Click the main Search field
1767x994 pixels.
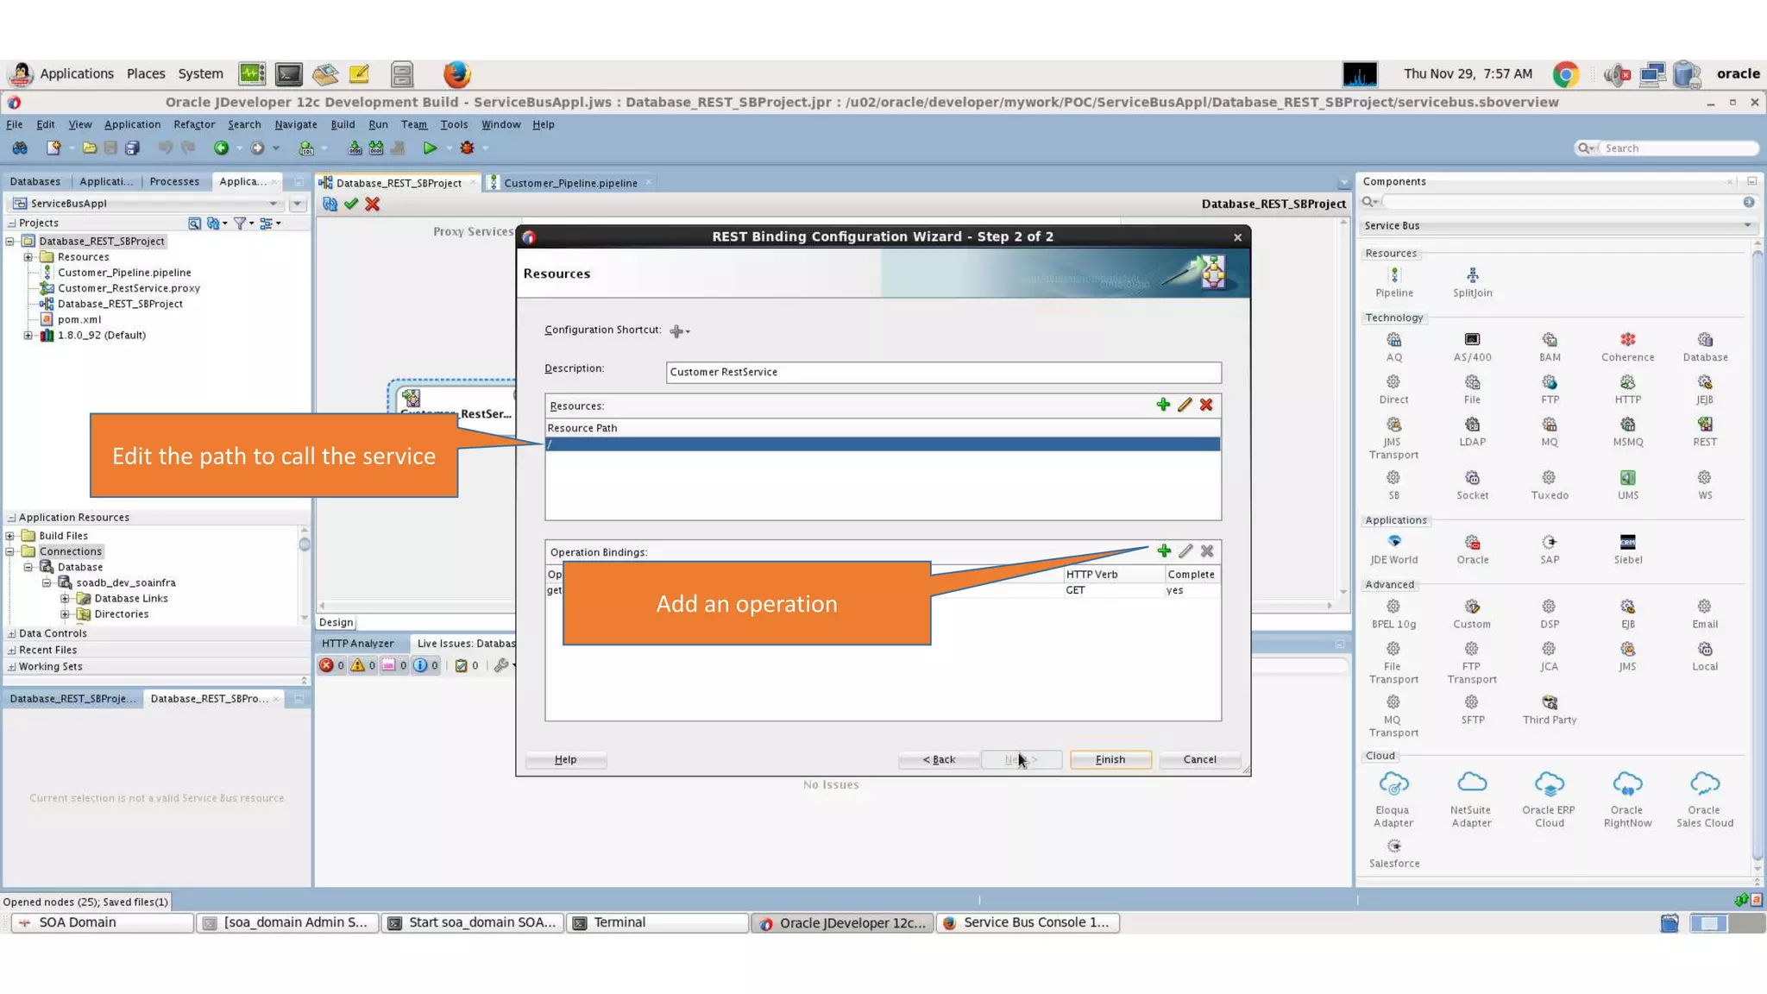(1677, 148)
